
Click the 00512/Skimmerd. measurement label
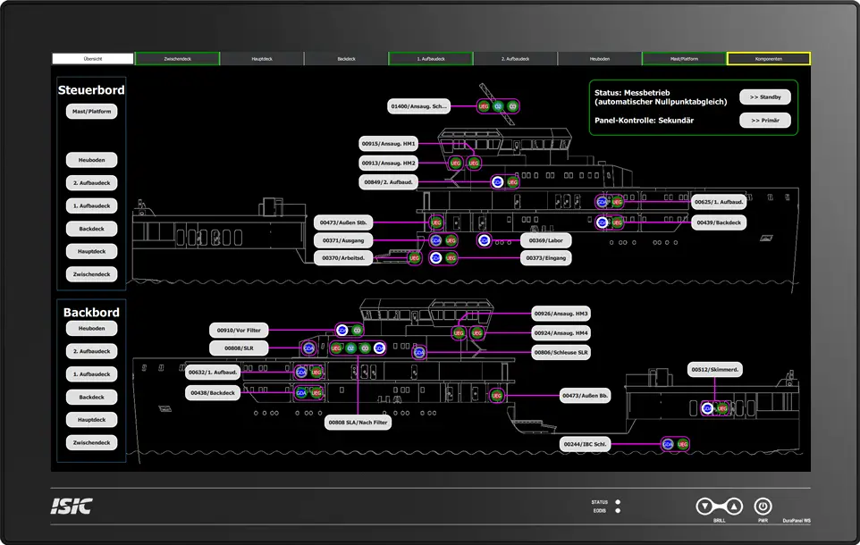pyautogui.click(x=717, y=369)
